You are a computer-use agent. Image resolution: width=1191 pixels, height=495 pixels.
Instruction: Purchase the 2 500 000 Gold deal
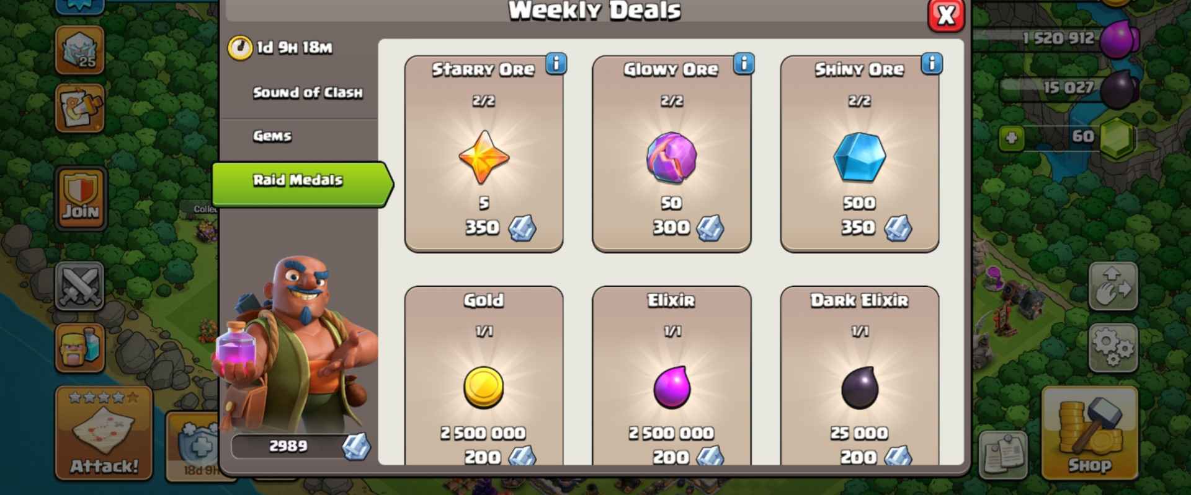point(484,376)
